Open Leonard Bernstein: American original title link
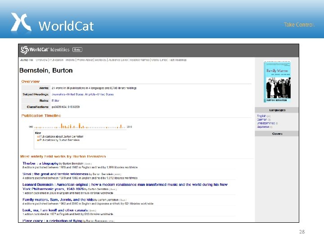324x243 pixels. point(125,187)
